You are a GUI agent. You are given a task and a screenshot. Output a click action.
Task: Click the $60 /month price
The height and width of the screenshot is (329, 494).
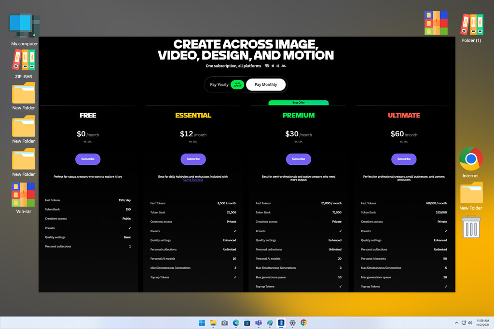404,134
